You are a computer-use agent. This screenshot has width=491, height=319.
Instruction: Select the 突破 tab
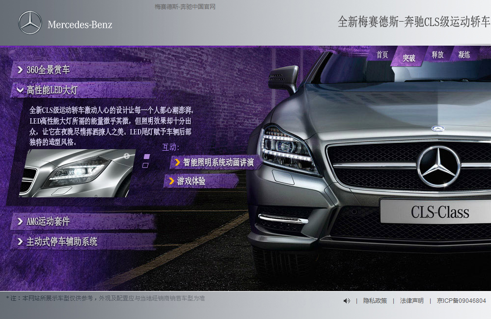409,58
